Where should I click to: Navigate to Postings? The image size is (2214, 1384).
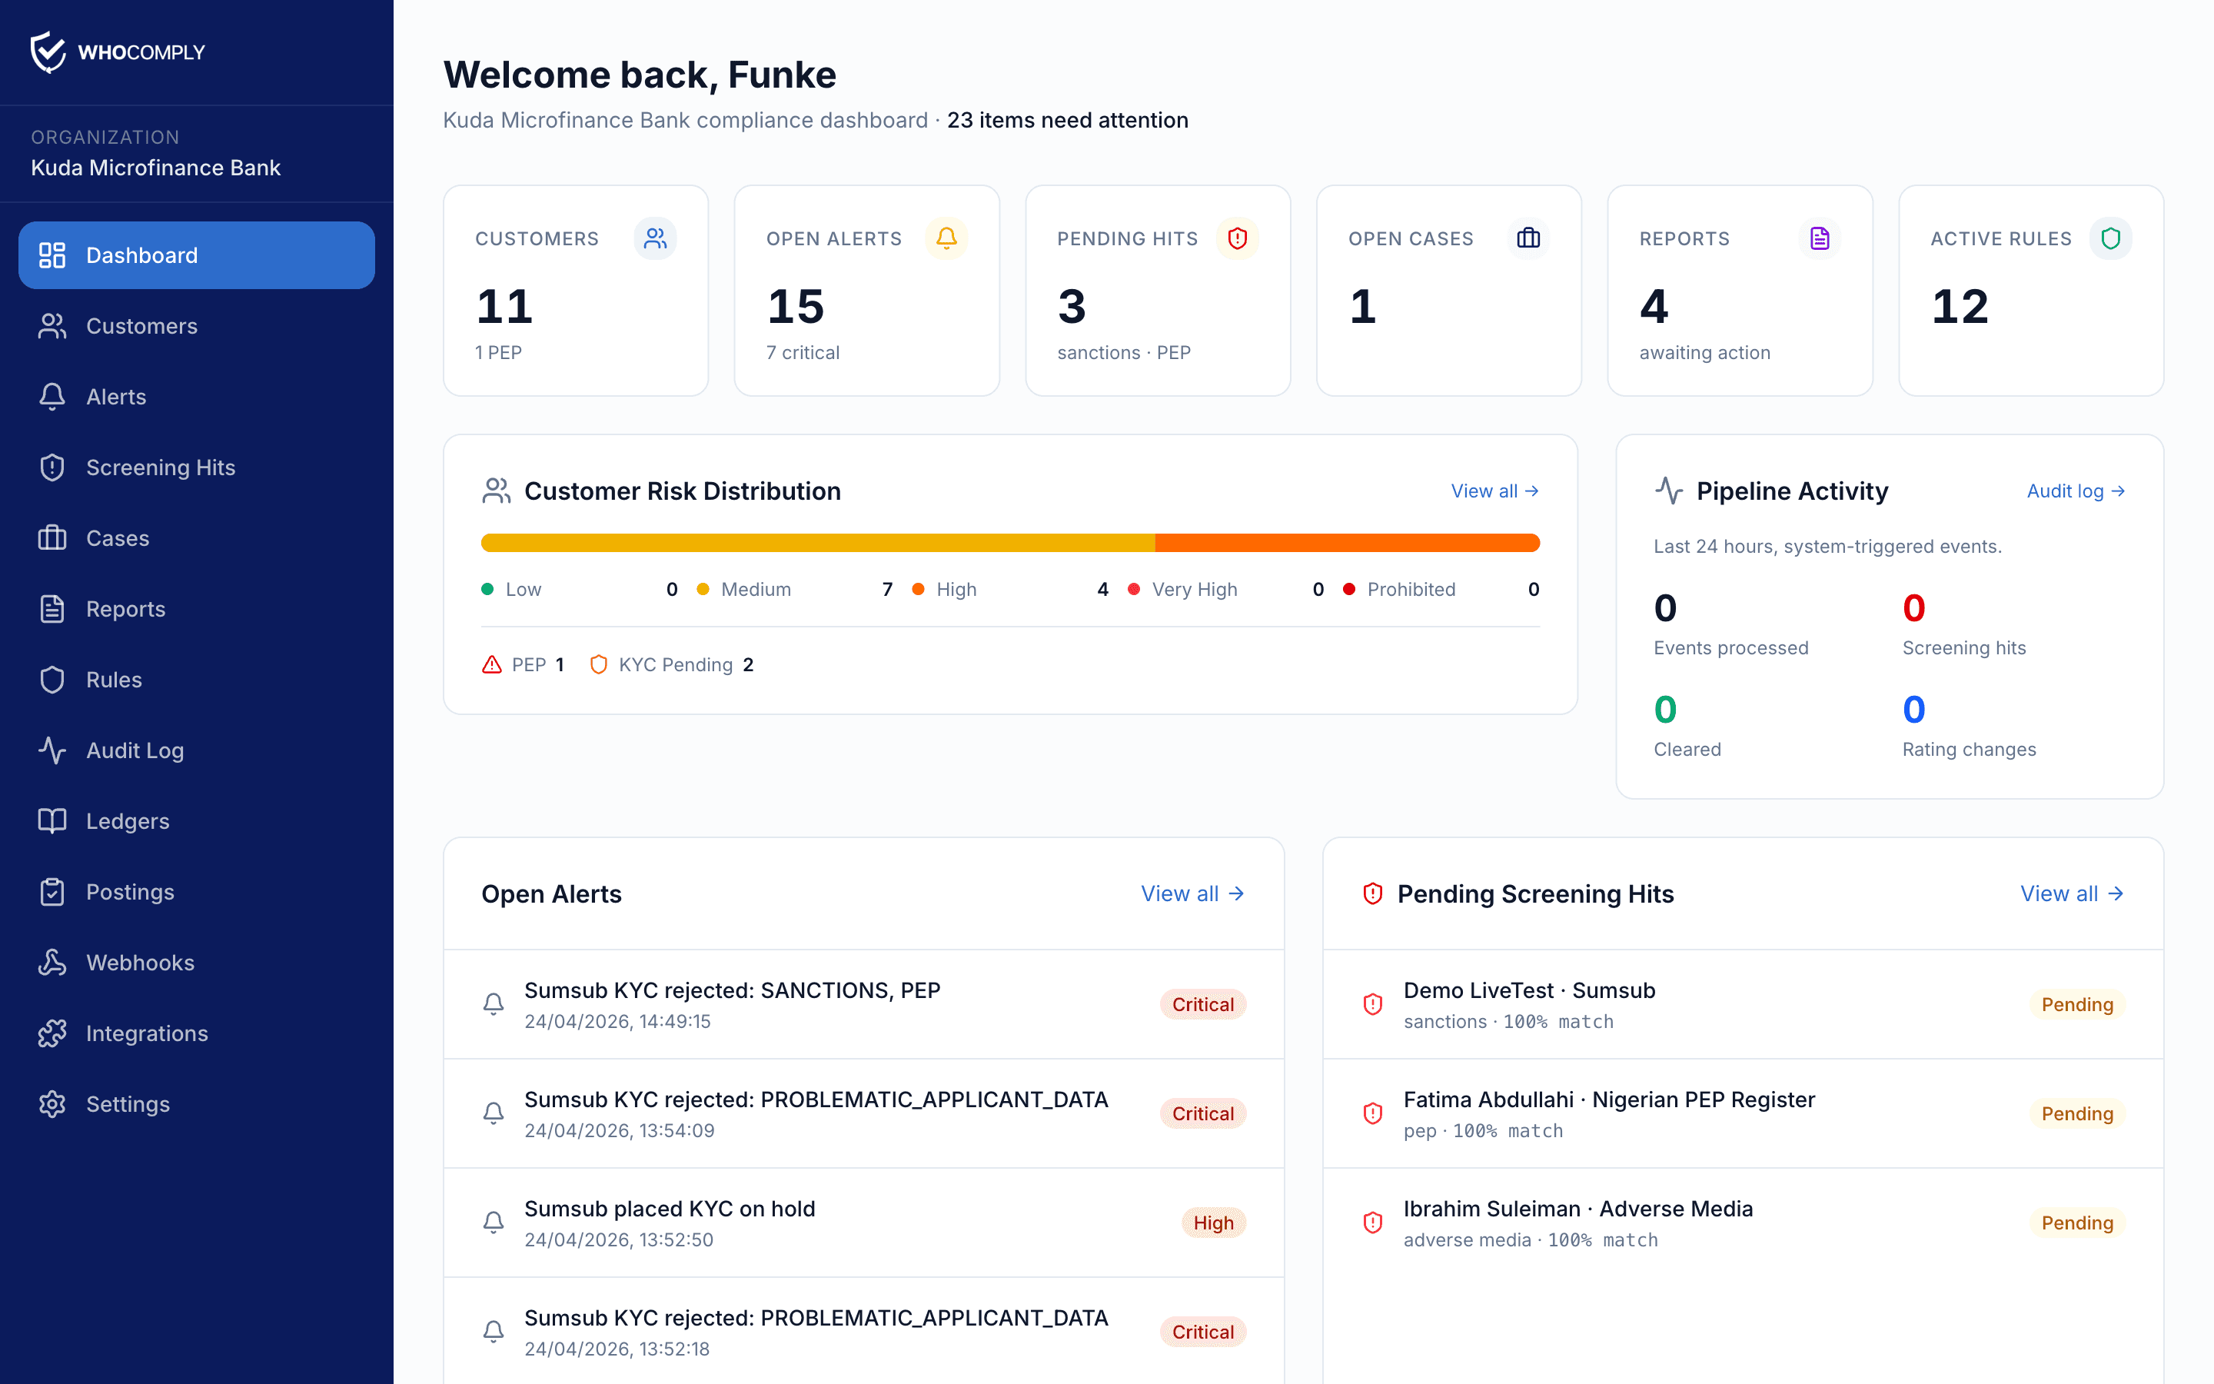[x=197, y=892]
